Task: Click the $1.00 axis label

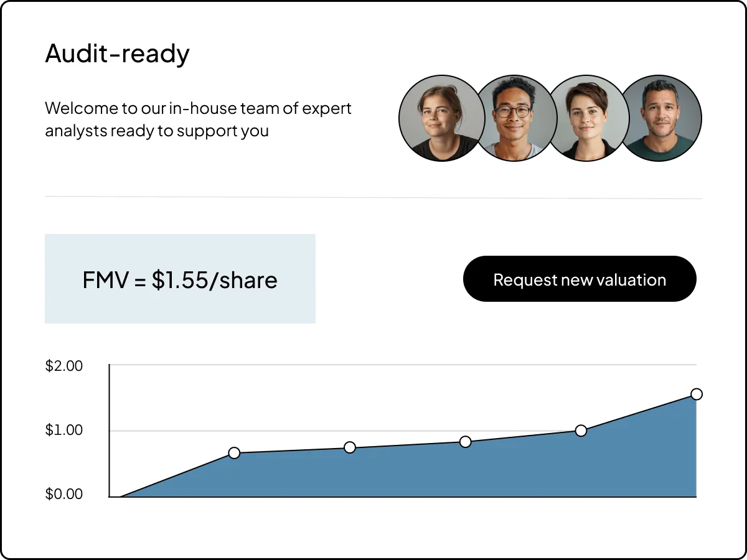Action: coord(64,431)
